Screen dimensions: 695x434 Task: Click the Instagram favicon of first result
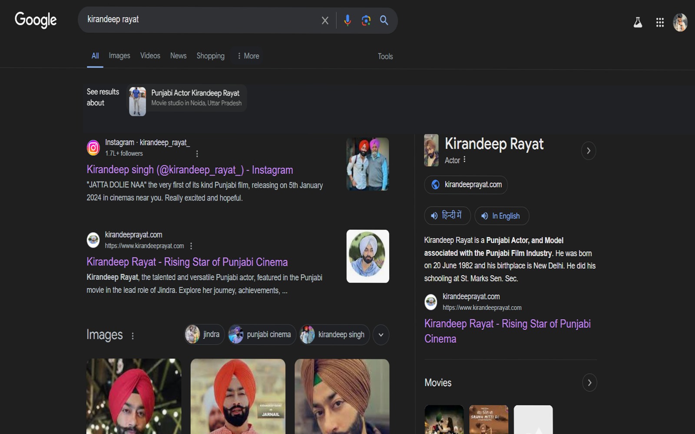93,148
